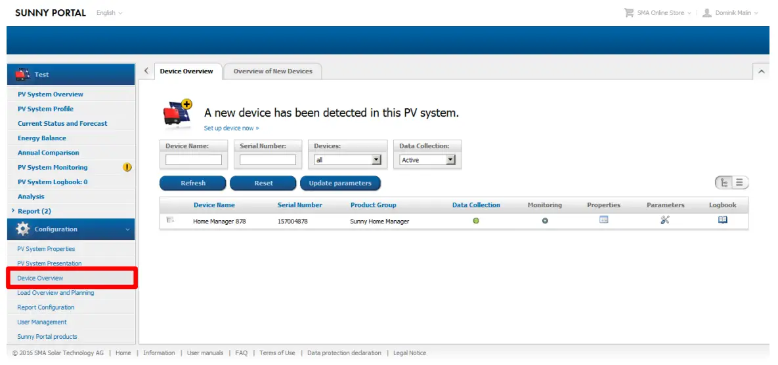This screenshot has width=778, height=365.
Task: Open User Management link
Action: point(41,322)
